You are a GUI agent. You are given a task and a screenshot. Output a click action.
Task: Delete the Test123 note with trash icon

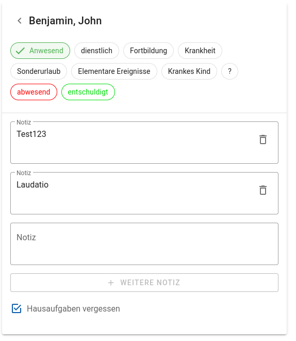point(263,139)
